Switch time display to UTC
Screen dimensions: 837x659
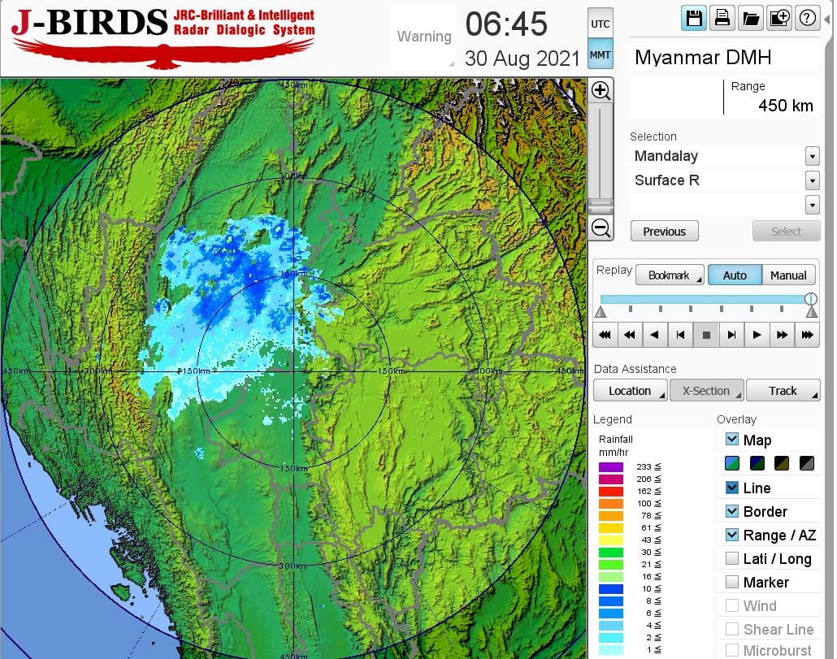600,24
